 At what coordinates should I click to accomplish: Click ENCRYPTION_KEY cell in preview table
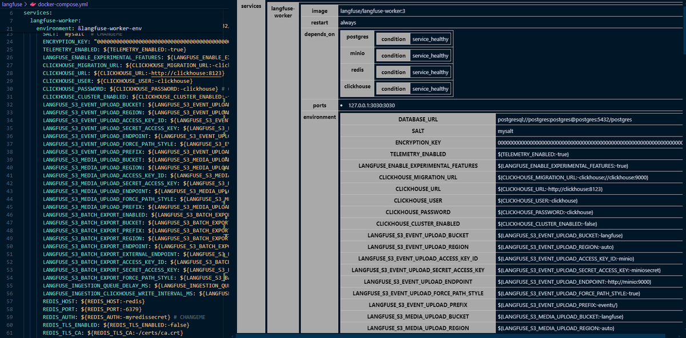(x=418, y=143)
